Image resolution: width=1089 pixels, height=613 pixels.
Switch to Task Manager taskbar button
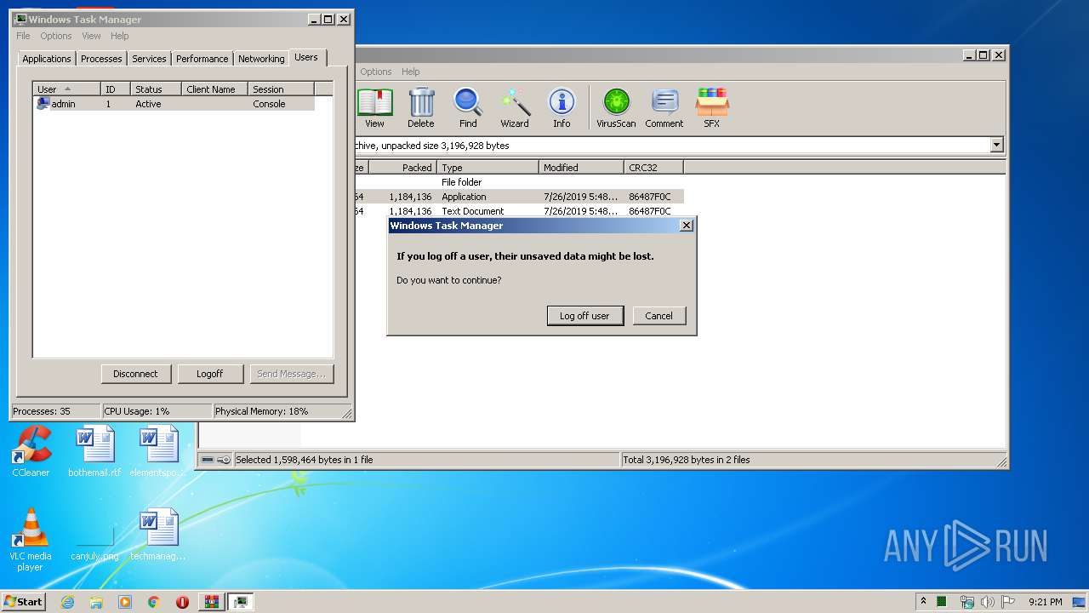(241, 602)
